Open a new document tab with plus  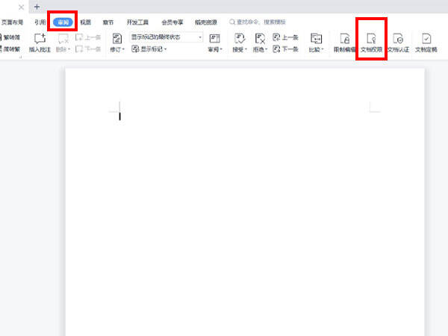coord(37,7)
